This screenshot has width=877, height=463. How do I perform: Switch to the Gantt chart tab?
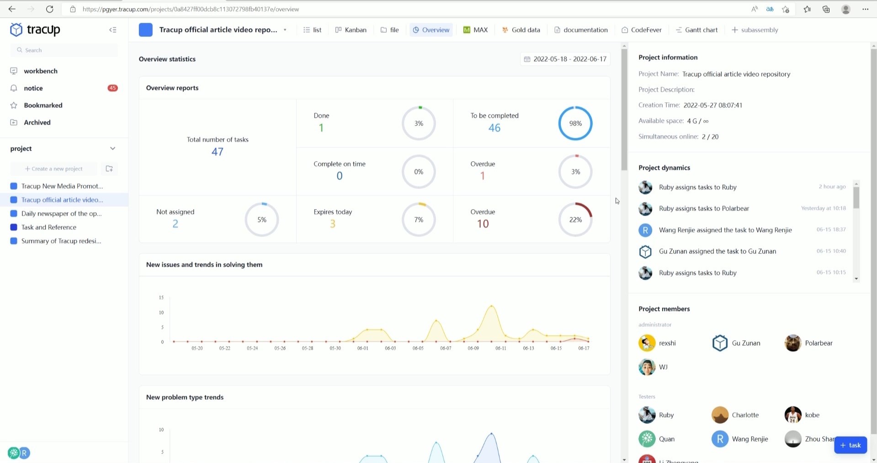pyautogui.click(x=696, y=30)
